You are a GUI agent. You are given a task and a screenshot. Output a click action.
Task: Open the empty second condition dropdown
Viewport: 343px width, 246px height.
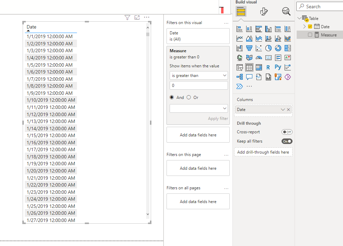(x=199, y=108)
